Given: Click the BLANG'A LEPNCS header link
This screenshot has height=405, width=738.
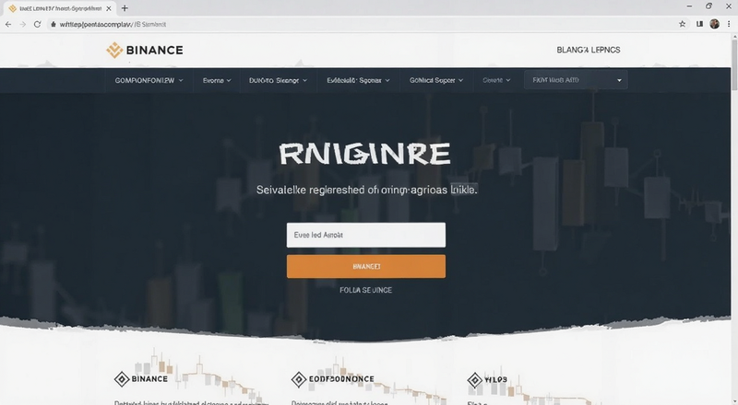Looking at the screenshot, I should [589, 50].
